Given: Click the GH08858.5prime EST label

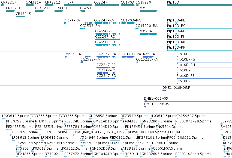Looking at the screenshot, I should tap(103, 116).
